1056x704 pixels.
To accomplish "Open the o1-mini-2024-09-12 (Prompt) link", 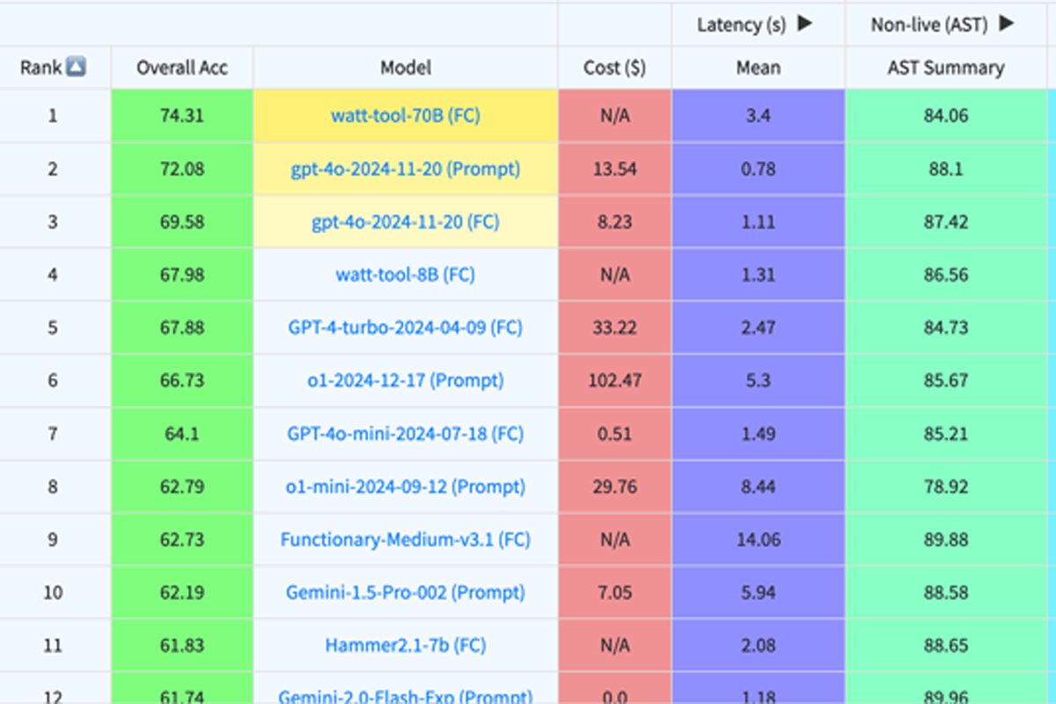I will 406,486.
